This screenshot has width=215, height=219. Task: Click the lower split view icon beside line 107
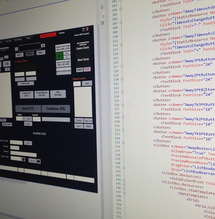point(102,23)
